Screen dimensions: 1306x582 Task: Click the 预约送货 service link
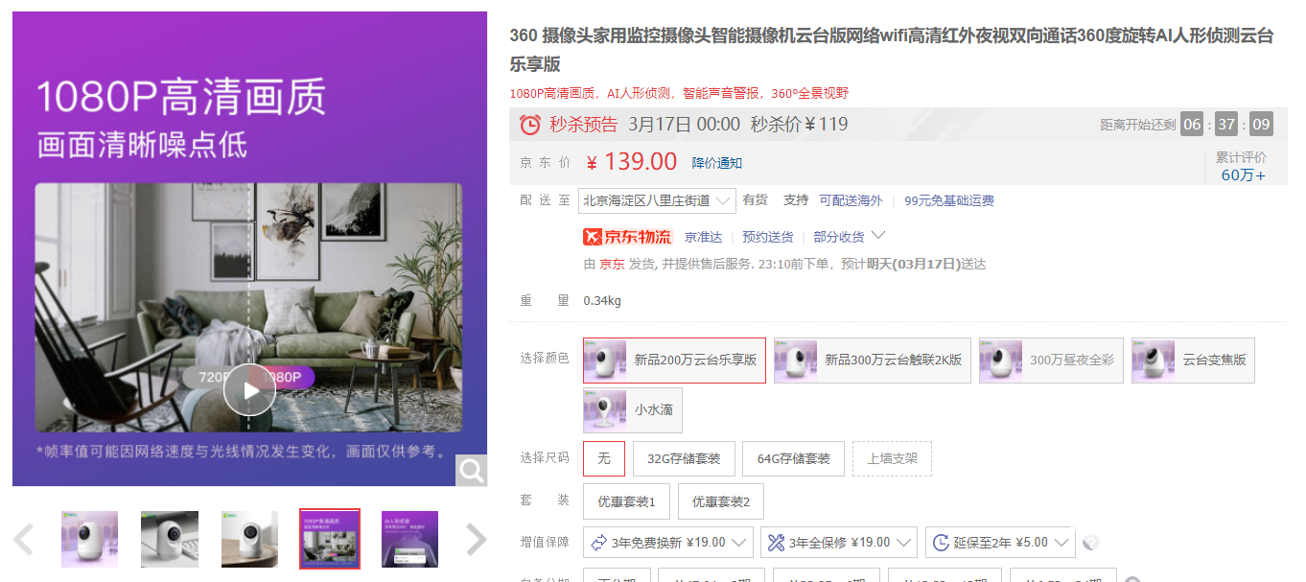[768, 237]
